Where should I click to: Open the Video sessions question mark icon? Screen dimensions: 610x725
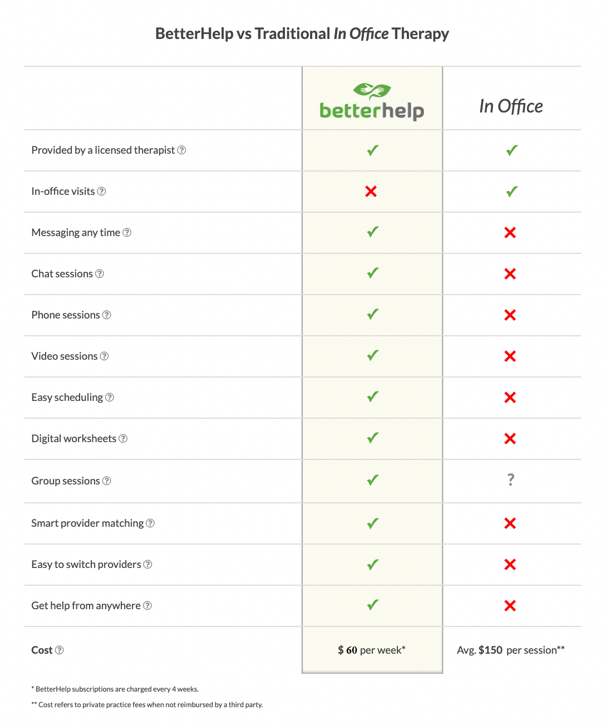tap(104, 356)
